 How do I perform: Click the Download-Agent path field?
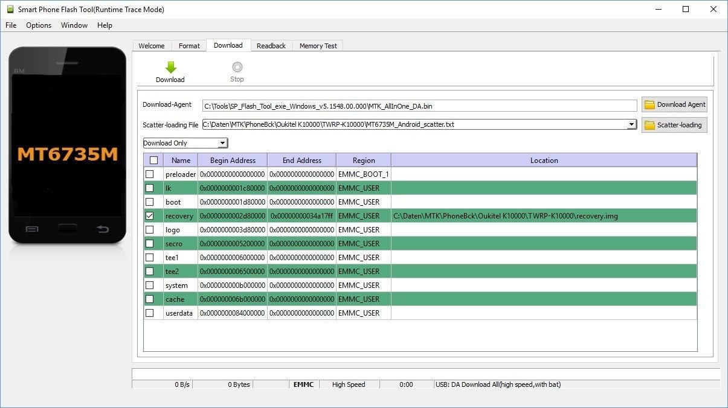pyautogui.click(x=420, y=106)
